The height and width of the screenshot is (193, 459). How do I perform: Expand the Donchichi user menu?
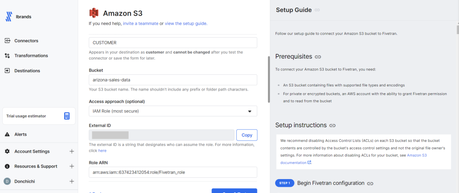(x=72, y=181)
